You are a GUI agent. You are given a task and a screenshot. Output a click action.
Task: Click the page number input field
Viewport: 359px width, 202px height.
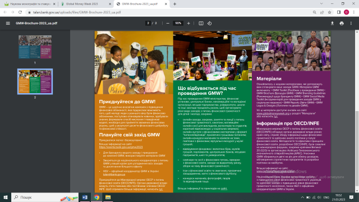click(x=148, y=23)
